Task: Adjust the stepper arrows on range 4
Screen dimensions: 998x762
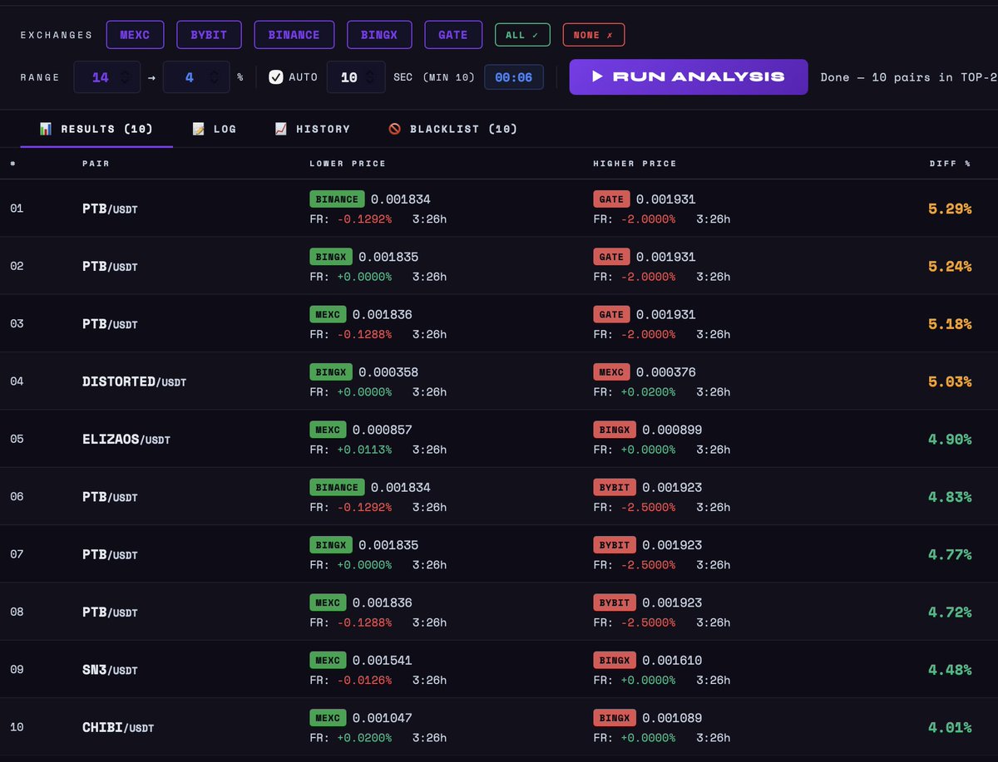Action: point(214,77)
